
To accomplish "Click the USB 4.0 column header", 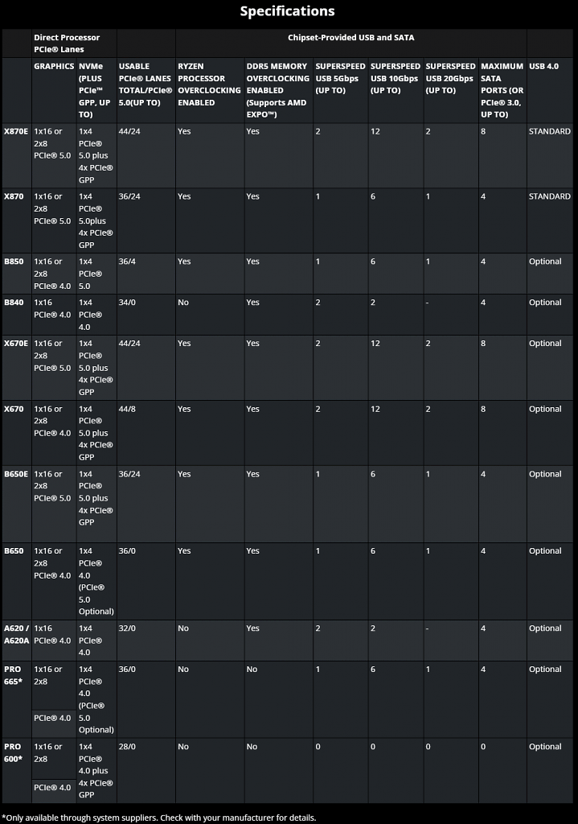I will click(544, 66).
